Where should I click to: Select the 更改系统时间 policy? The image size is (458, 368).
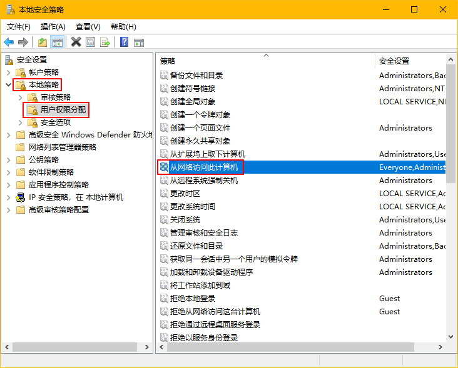pyautogui.click(x=193, y=206)
